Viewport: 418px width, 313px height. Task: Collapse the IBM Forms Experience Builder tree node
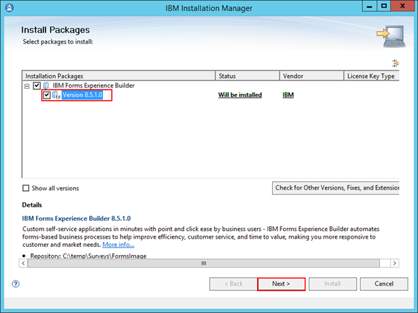coord(28,85)
